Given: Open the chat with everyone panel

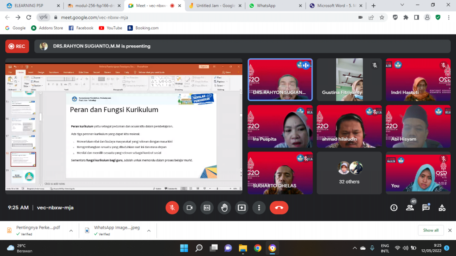Looking at the screenshot, I should coord(426,208).
